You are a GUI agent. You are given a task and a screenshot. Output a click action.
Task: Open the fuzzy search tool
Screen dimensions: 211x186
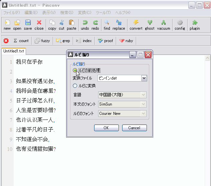tap(42, 41)
